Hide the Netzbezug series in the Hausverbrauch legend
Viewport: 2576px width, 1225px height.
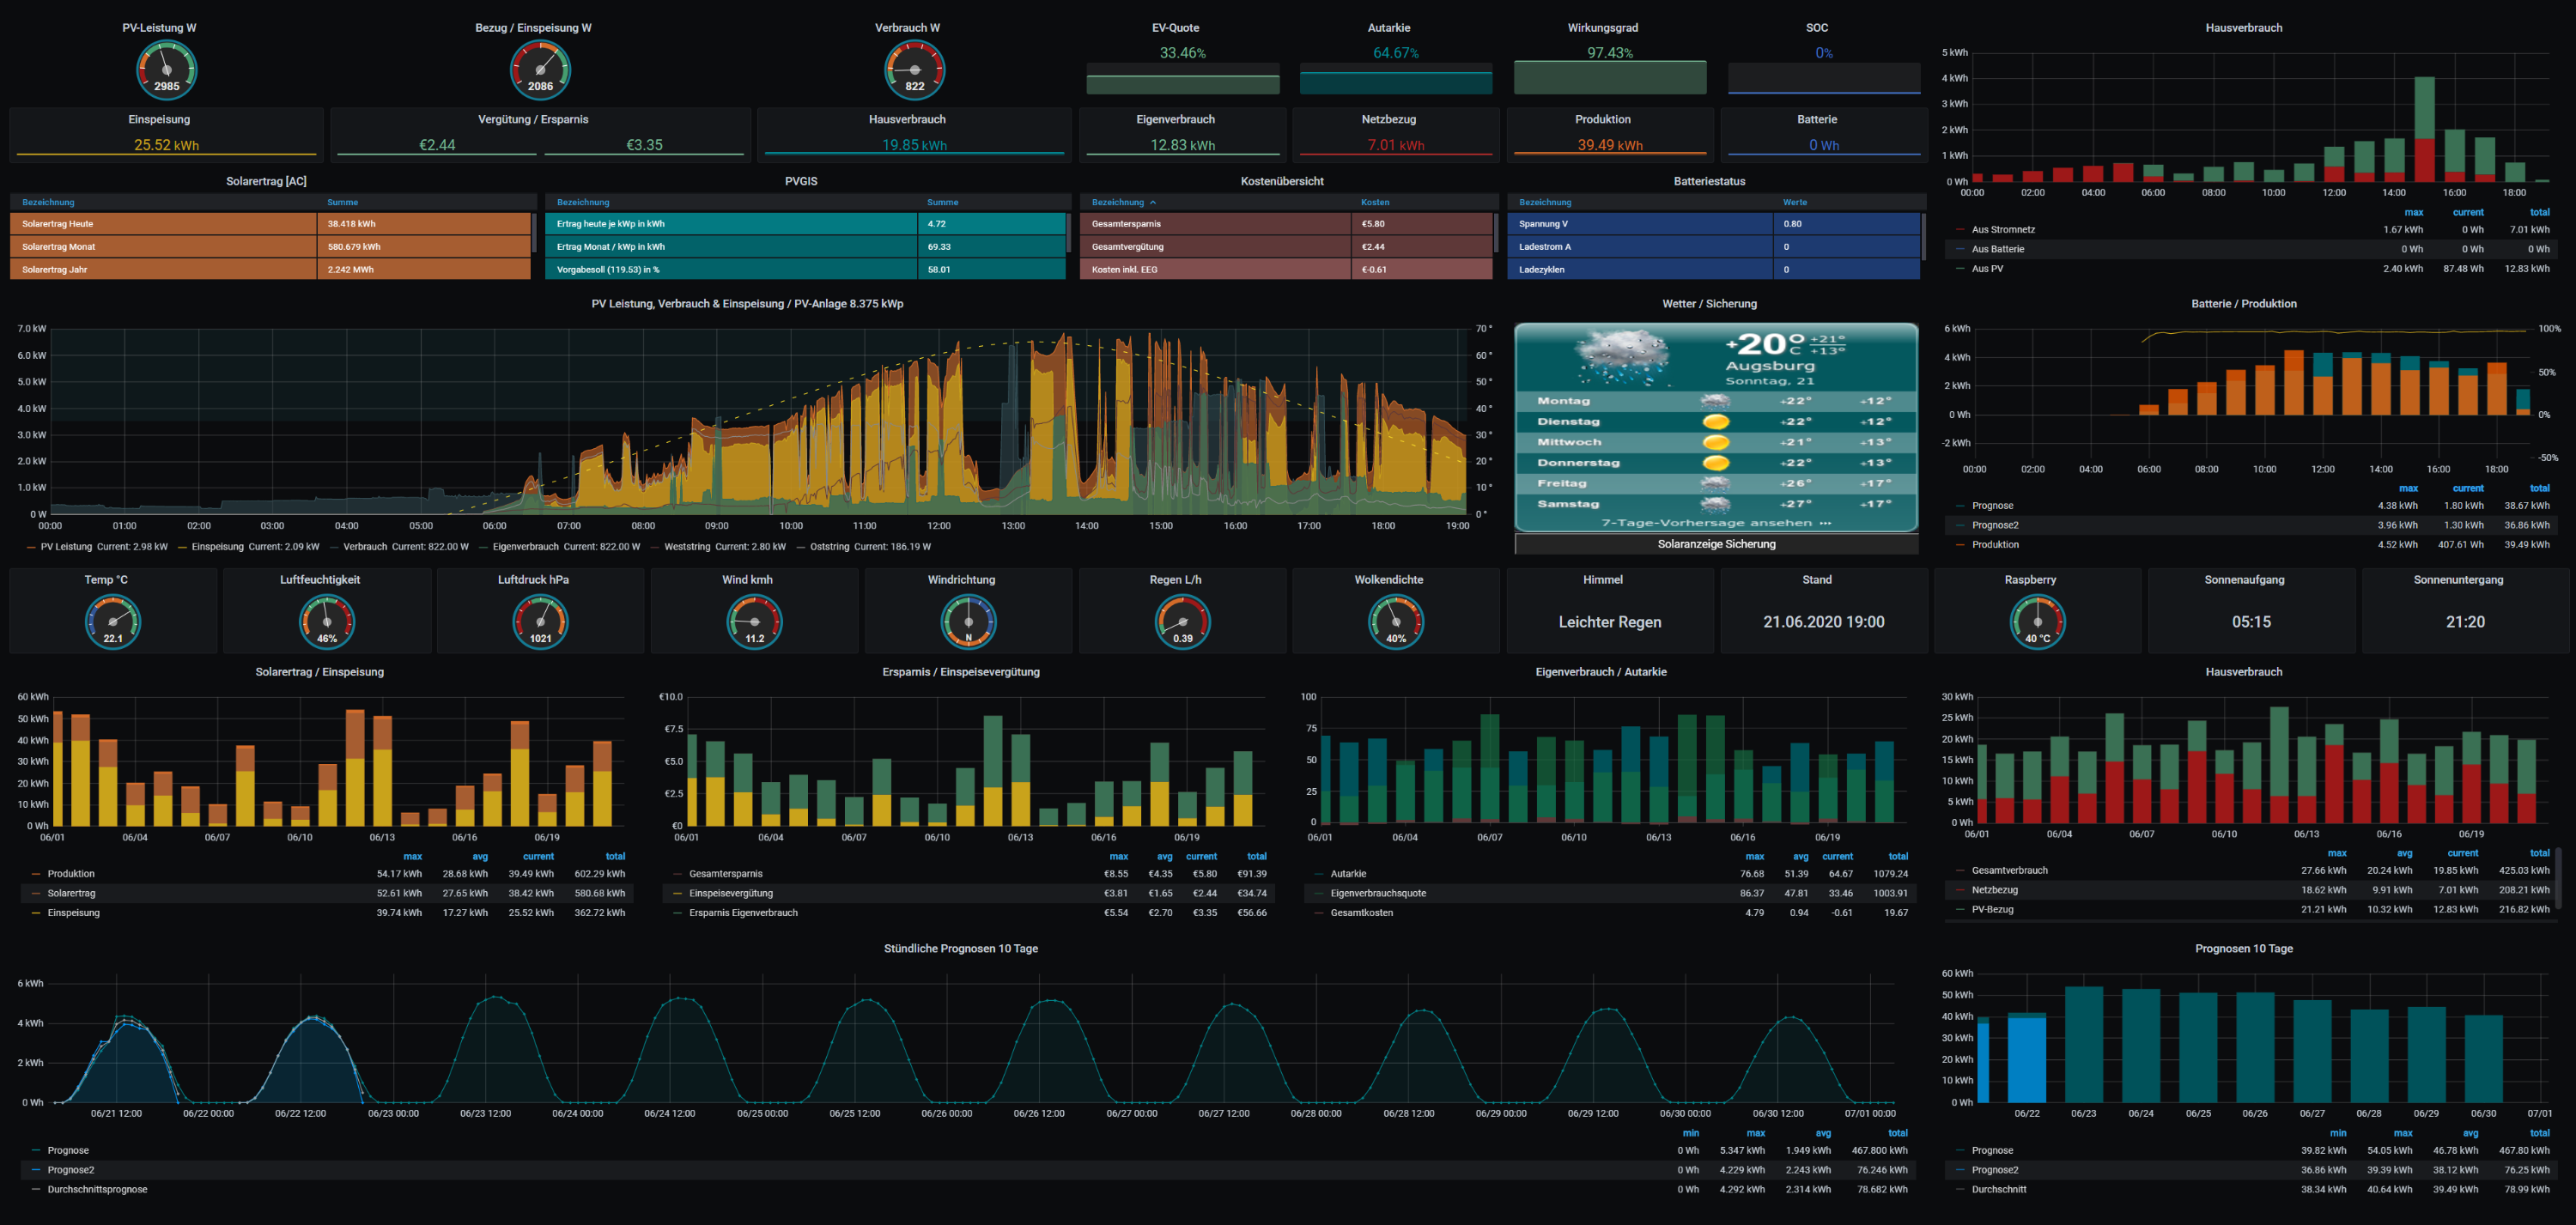tap(1994, 890)
